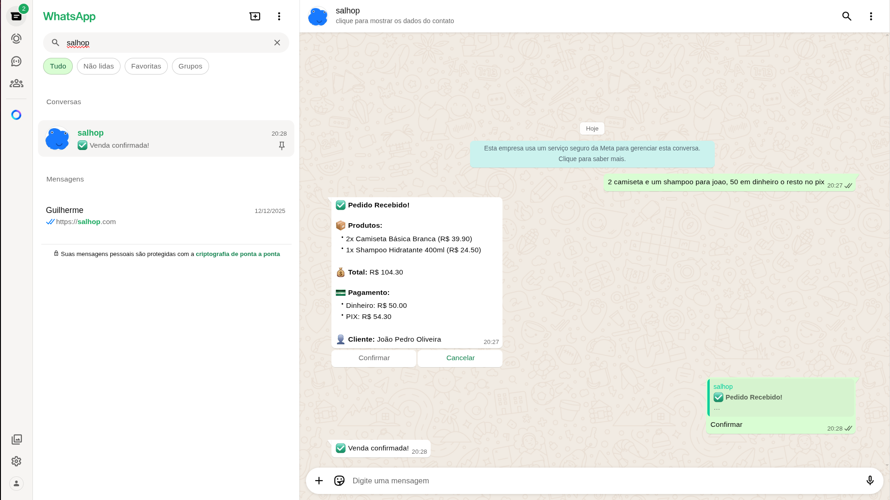Toggle the 'Favoritas' filter chip

pyautogui.click(x=146, y=66)
